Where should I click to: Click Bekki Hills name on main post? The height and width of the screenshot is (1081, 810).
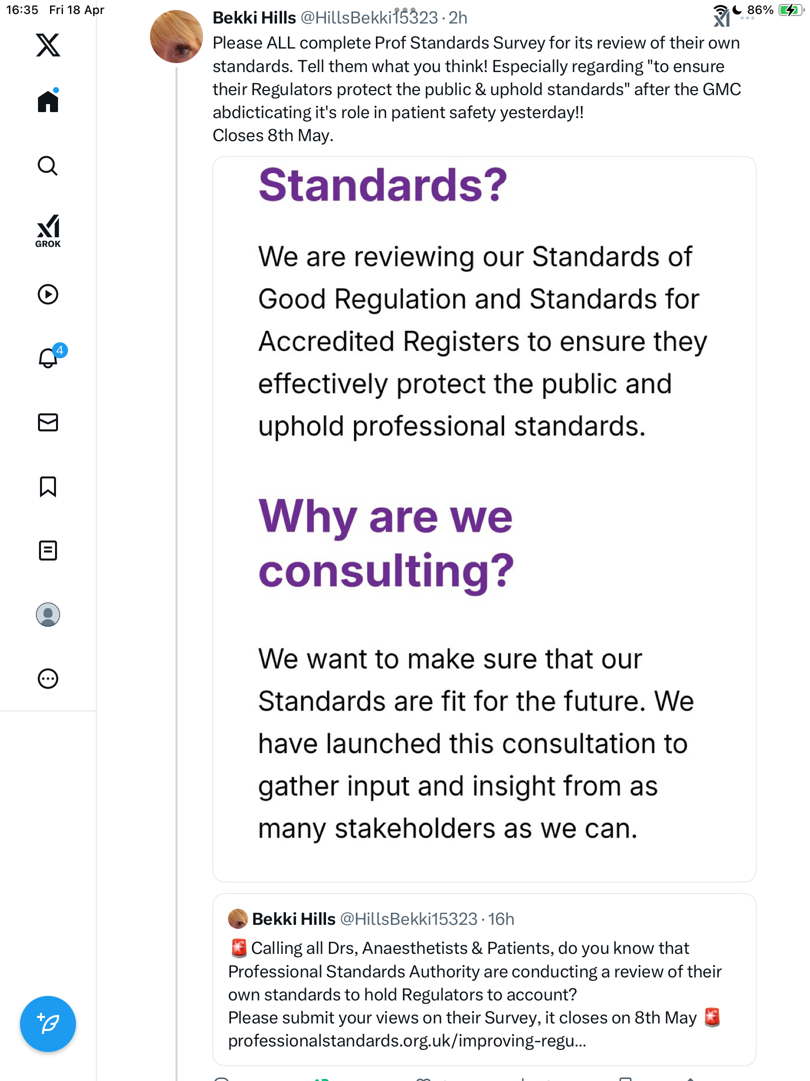[x=254, y=18]
